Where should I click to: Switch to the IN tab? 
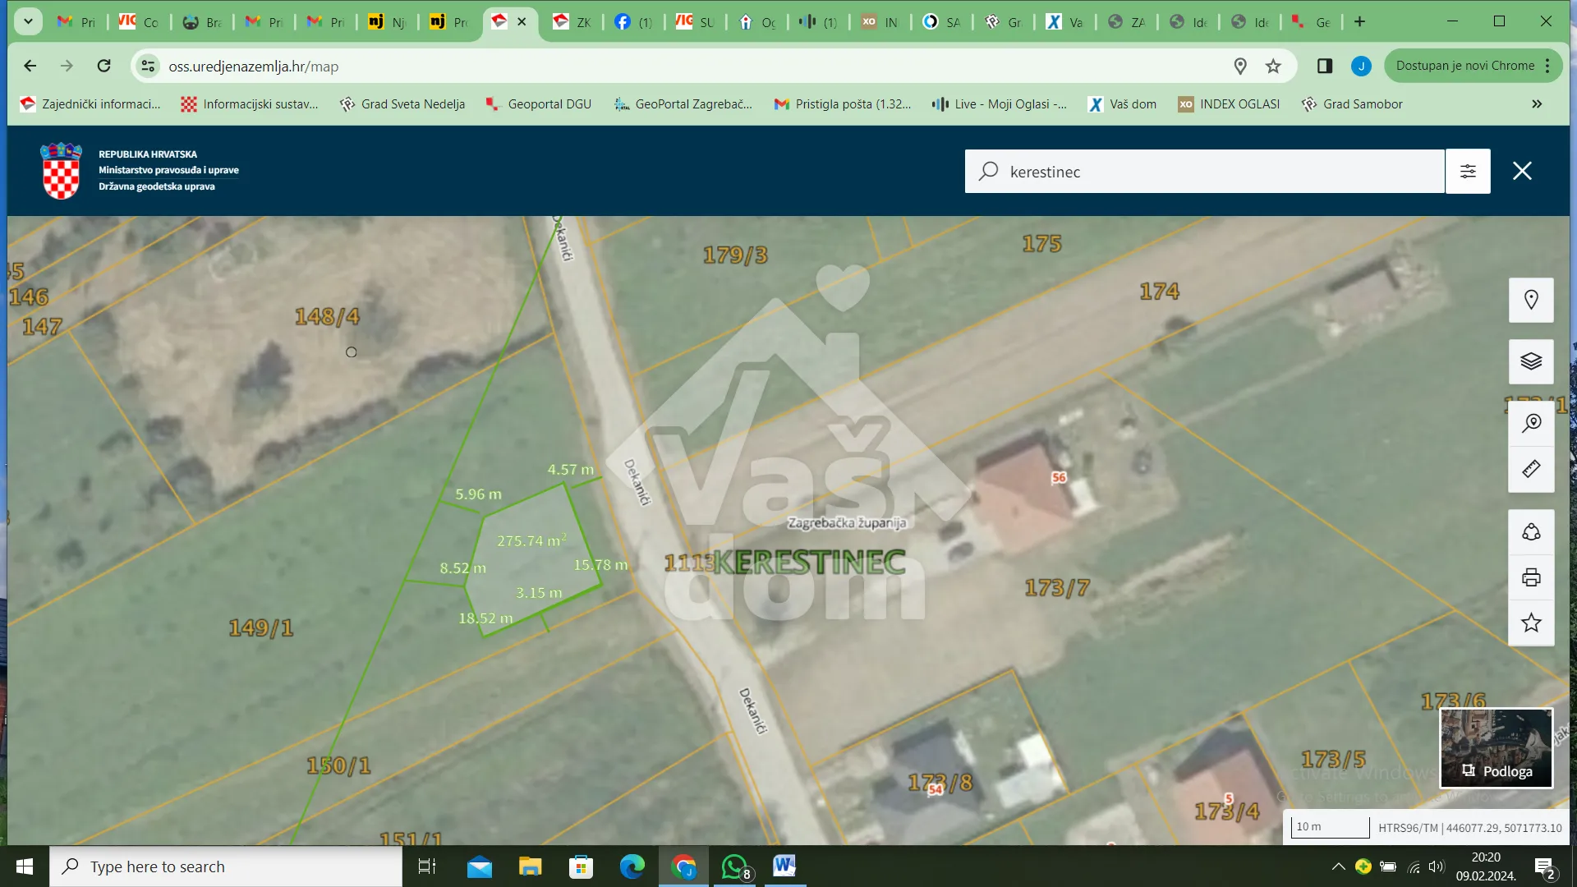[880, 22]
